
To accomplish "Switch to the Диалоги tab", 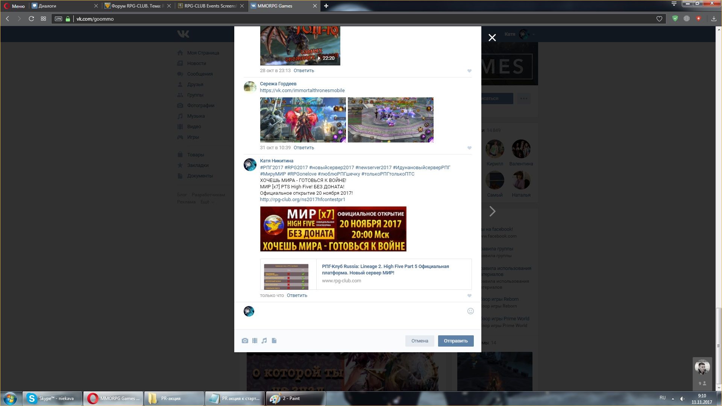I will [x=65, y=6].
